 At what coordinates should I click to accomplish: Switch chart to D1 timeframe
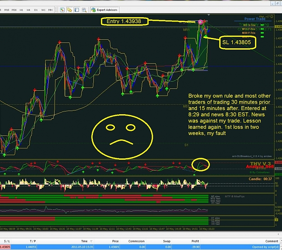tap(36, 10)
